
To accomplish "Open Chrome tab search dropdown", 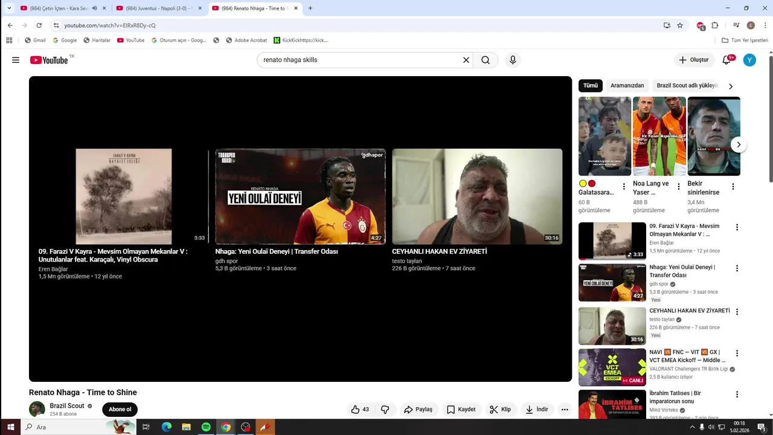I will [9, 8].
